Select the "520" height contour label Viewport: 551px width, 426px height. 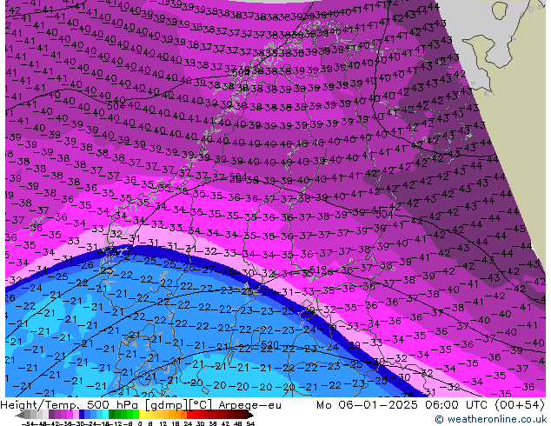(270, 344)
